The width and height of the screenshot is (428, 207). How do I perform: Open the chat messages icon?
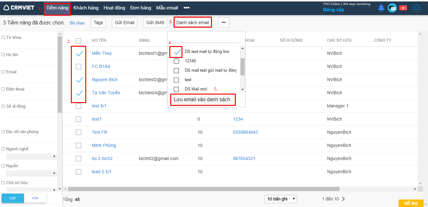[392, 8]
